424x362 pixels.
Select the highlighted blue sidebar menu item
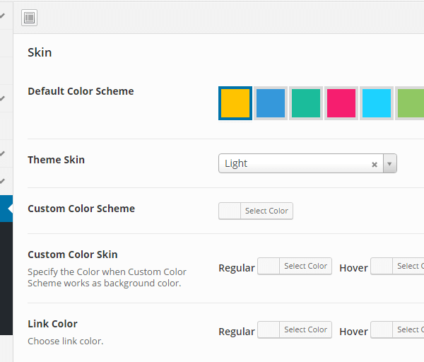pyautogui.click(x=6, y=209)
